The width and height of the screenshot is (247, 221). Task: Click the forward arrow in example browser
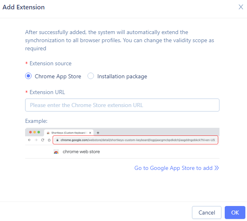click(x=36, y=140)
